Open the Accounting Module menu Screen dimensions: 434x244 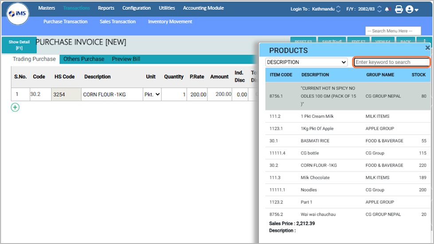203,8
